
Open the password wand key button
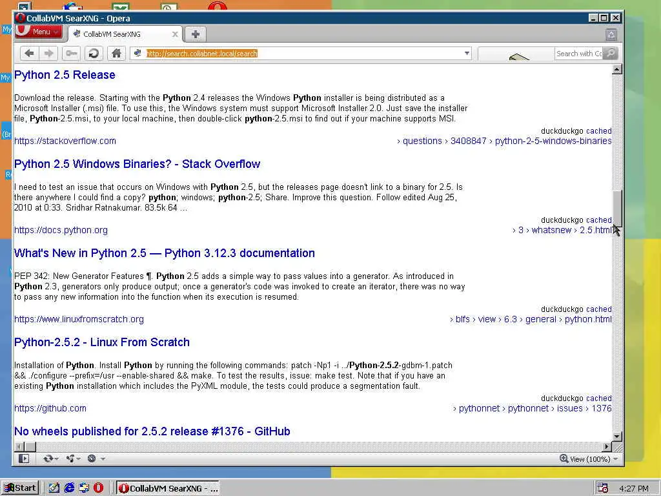[71, 53]
